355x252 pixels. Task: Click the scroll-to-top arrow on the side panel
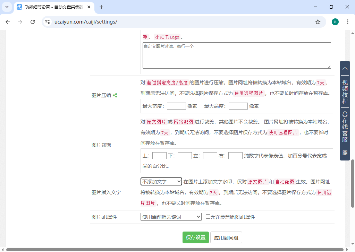click(345, 69)
